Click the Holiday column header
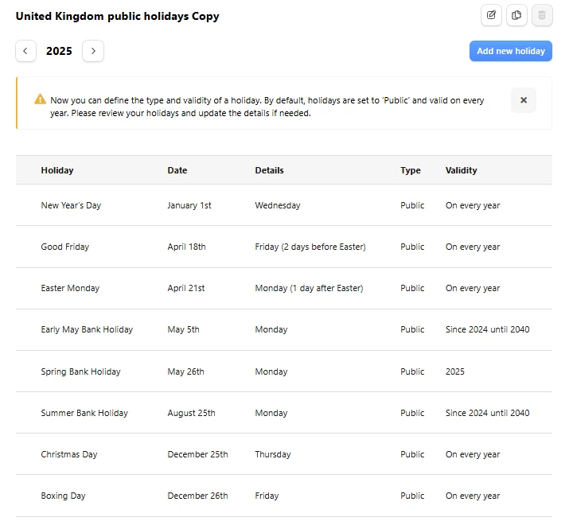 click(x=57, y=170)
